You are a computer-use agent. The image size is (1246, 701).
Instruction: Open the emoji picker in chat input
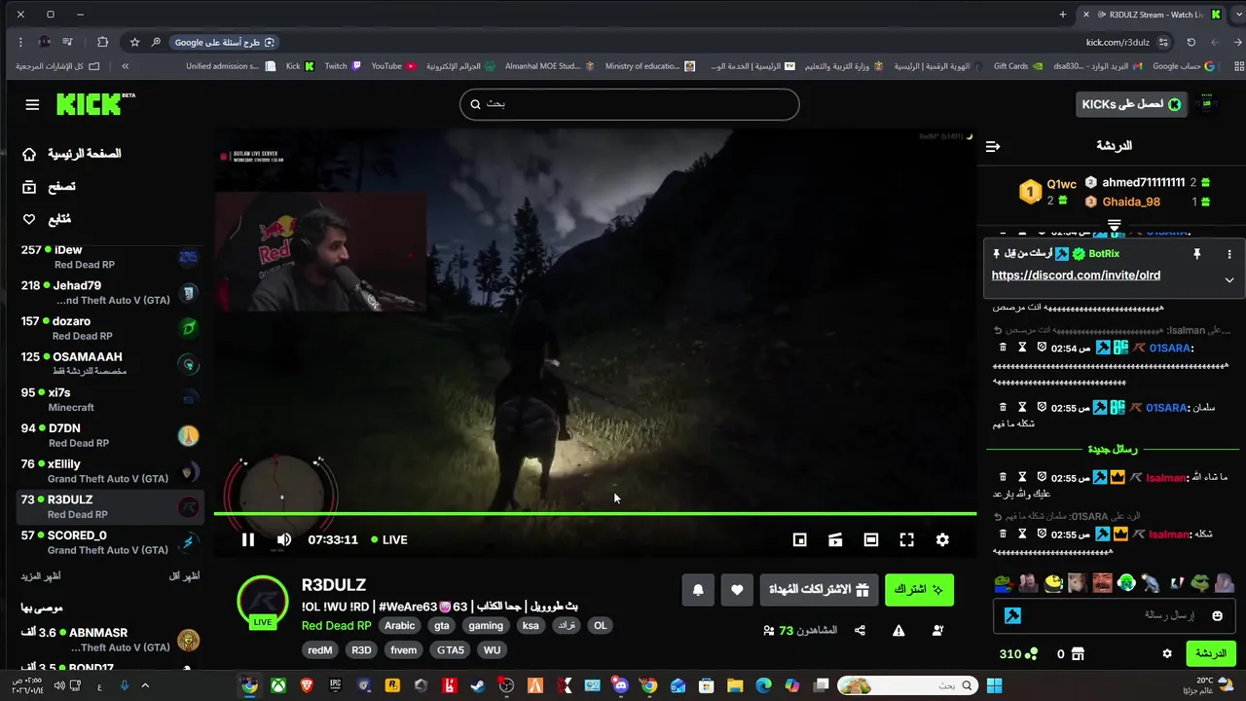[x=1217, y=615]
